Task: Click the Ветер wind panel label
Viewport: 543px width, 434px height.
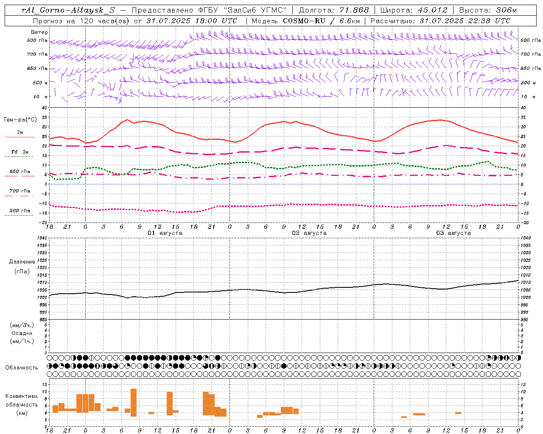Action: (39, 32)
